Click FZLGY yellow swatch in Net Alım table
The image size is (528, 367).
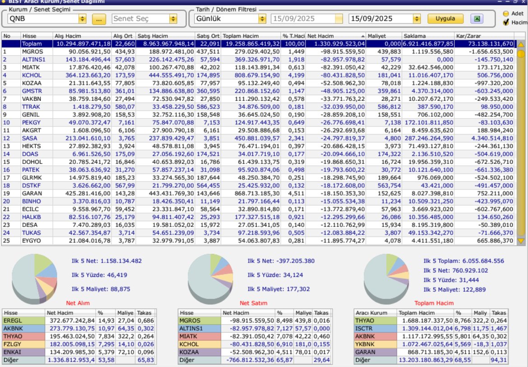[x=23, y=344]
